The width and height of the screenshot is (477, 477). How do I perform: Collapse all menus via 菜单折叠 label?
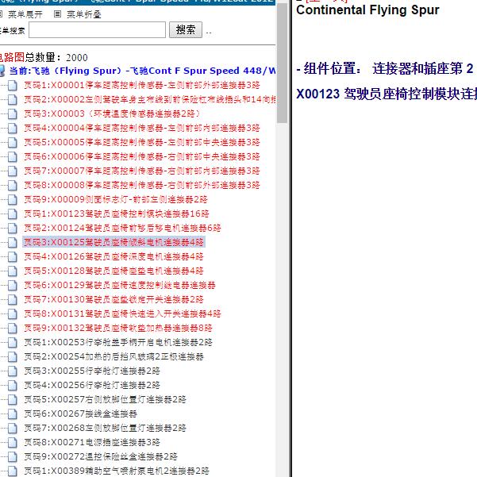pos(84,14)
